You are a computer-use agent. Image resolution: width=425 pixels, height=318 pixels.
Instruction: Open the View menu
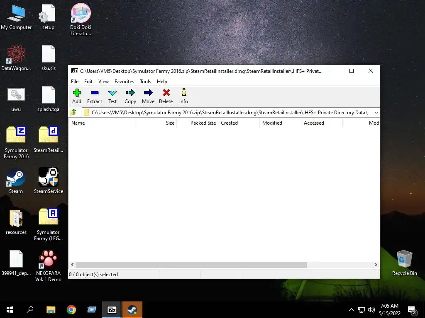[x=103, y=82]
